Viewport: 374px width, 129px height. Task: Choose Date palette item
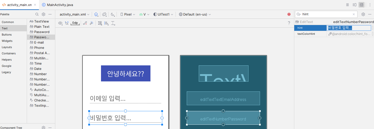(41, 69)
